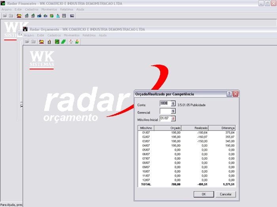Click the open folder icon in Radar Financeiro toolbar
This screenshot has width=277, height=207.
point(5,16)
